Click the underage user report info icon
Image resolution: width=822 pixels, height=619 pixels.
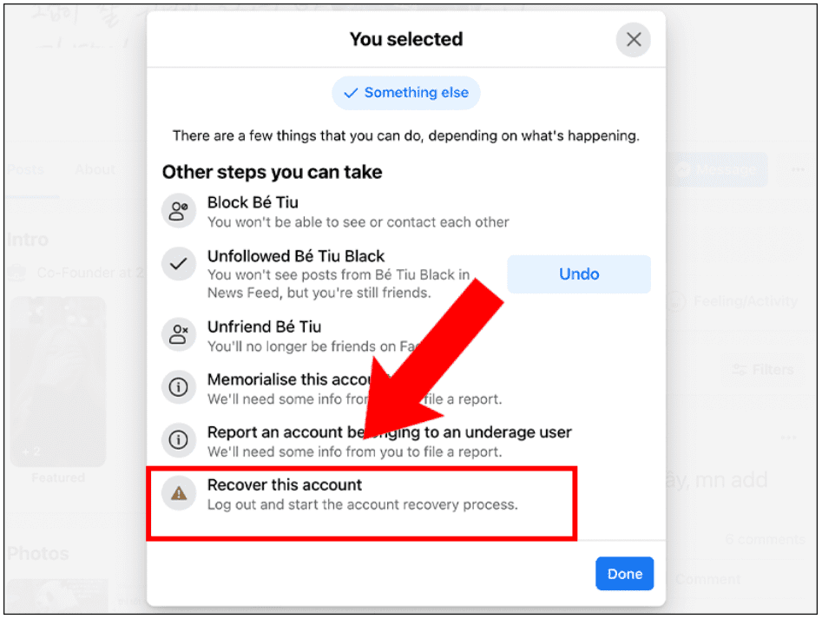[178, 440]
